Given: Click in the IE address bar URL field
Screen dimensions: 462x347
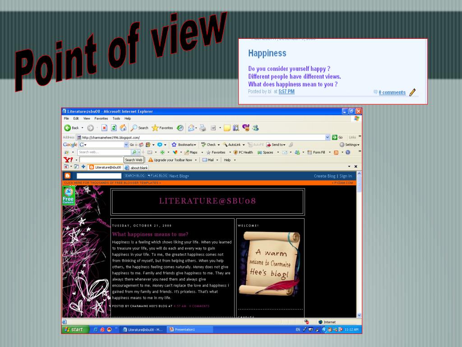Looking at the screenshot, I should (201, 137).
